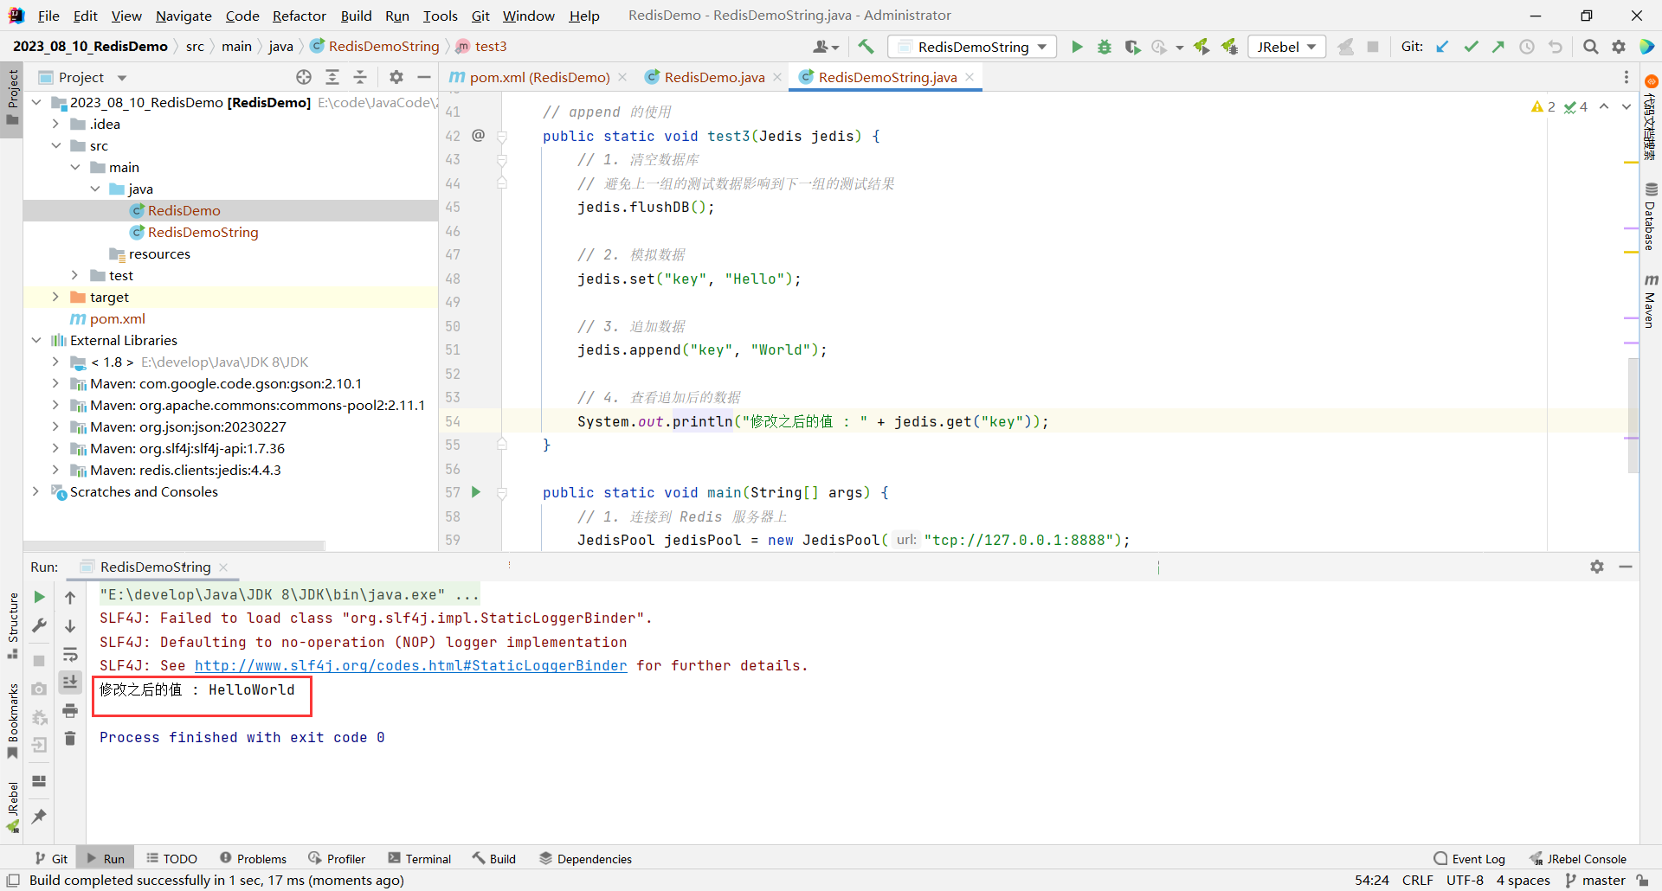The width and height of the screenshot is (1662, 891).
Task: Close the RedisDemoString Run tab
Action: [x=223, y=567]
